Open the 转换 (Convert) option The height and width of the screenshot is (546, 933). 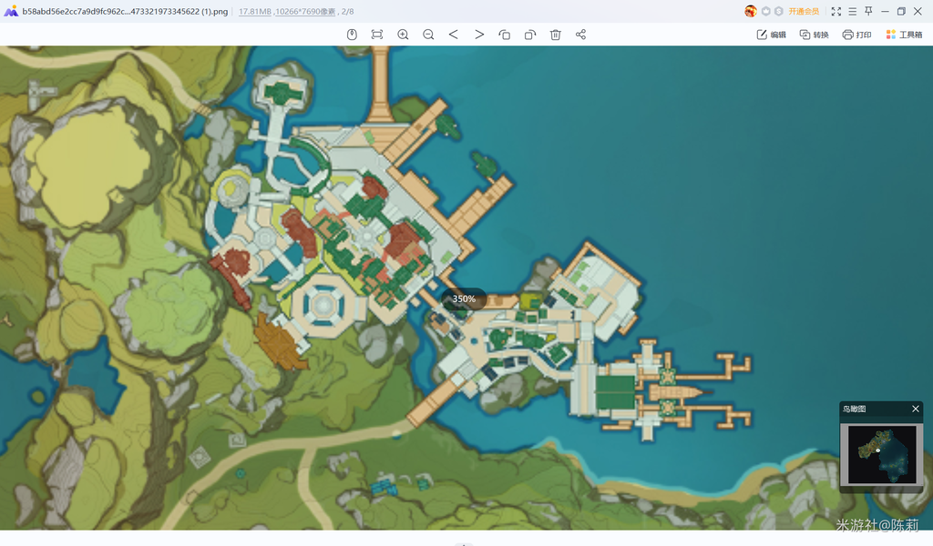tap(814, 35)
